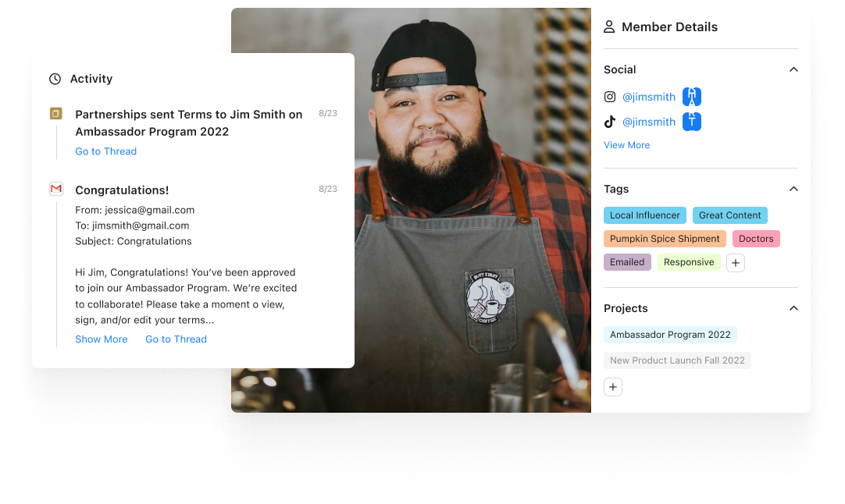
Task: Collapse the Social section
Action: pyautogui.click(x=793, y=69)
